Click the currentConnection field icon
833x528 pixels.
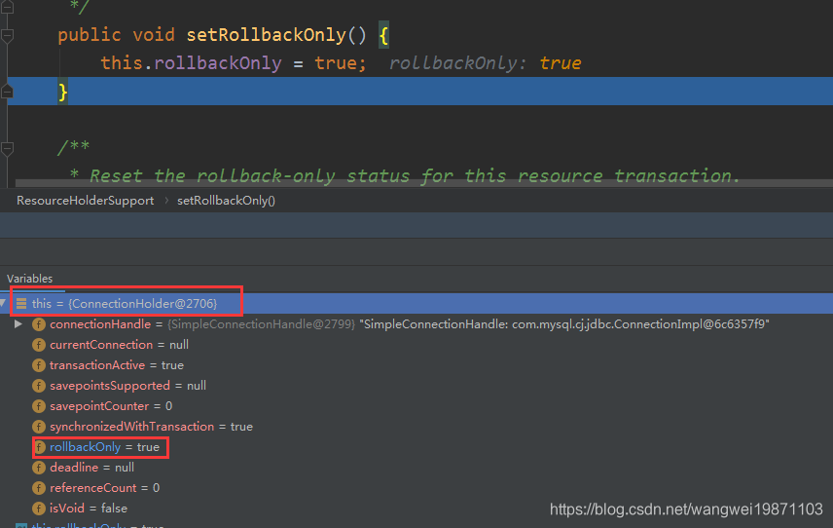coord(39,345)
